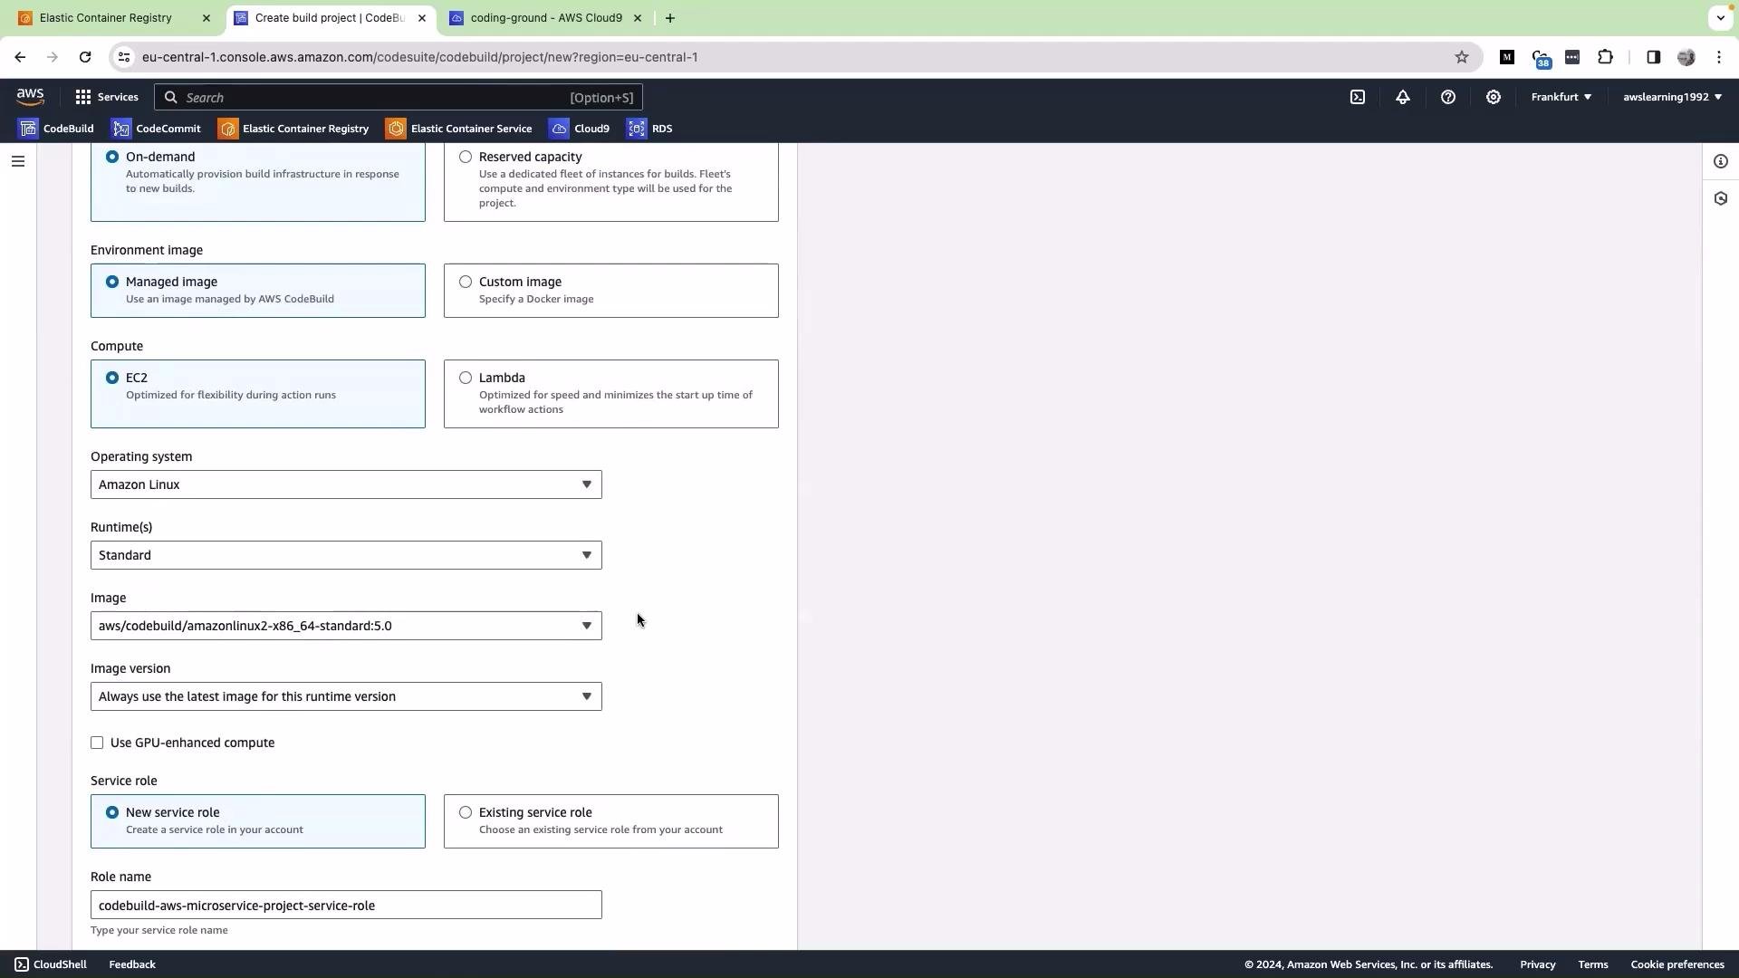Image resolution: width=1739 pixels, height=978 pixels.
Task: Expand the left navigation hamburger menu
Action: [18, 161]
